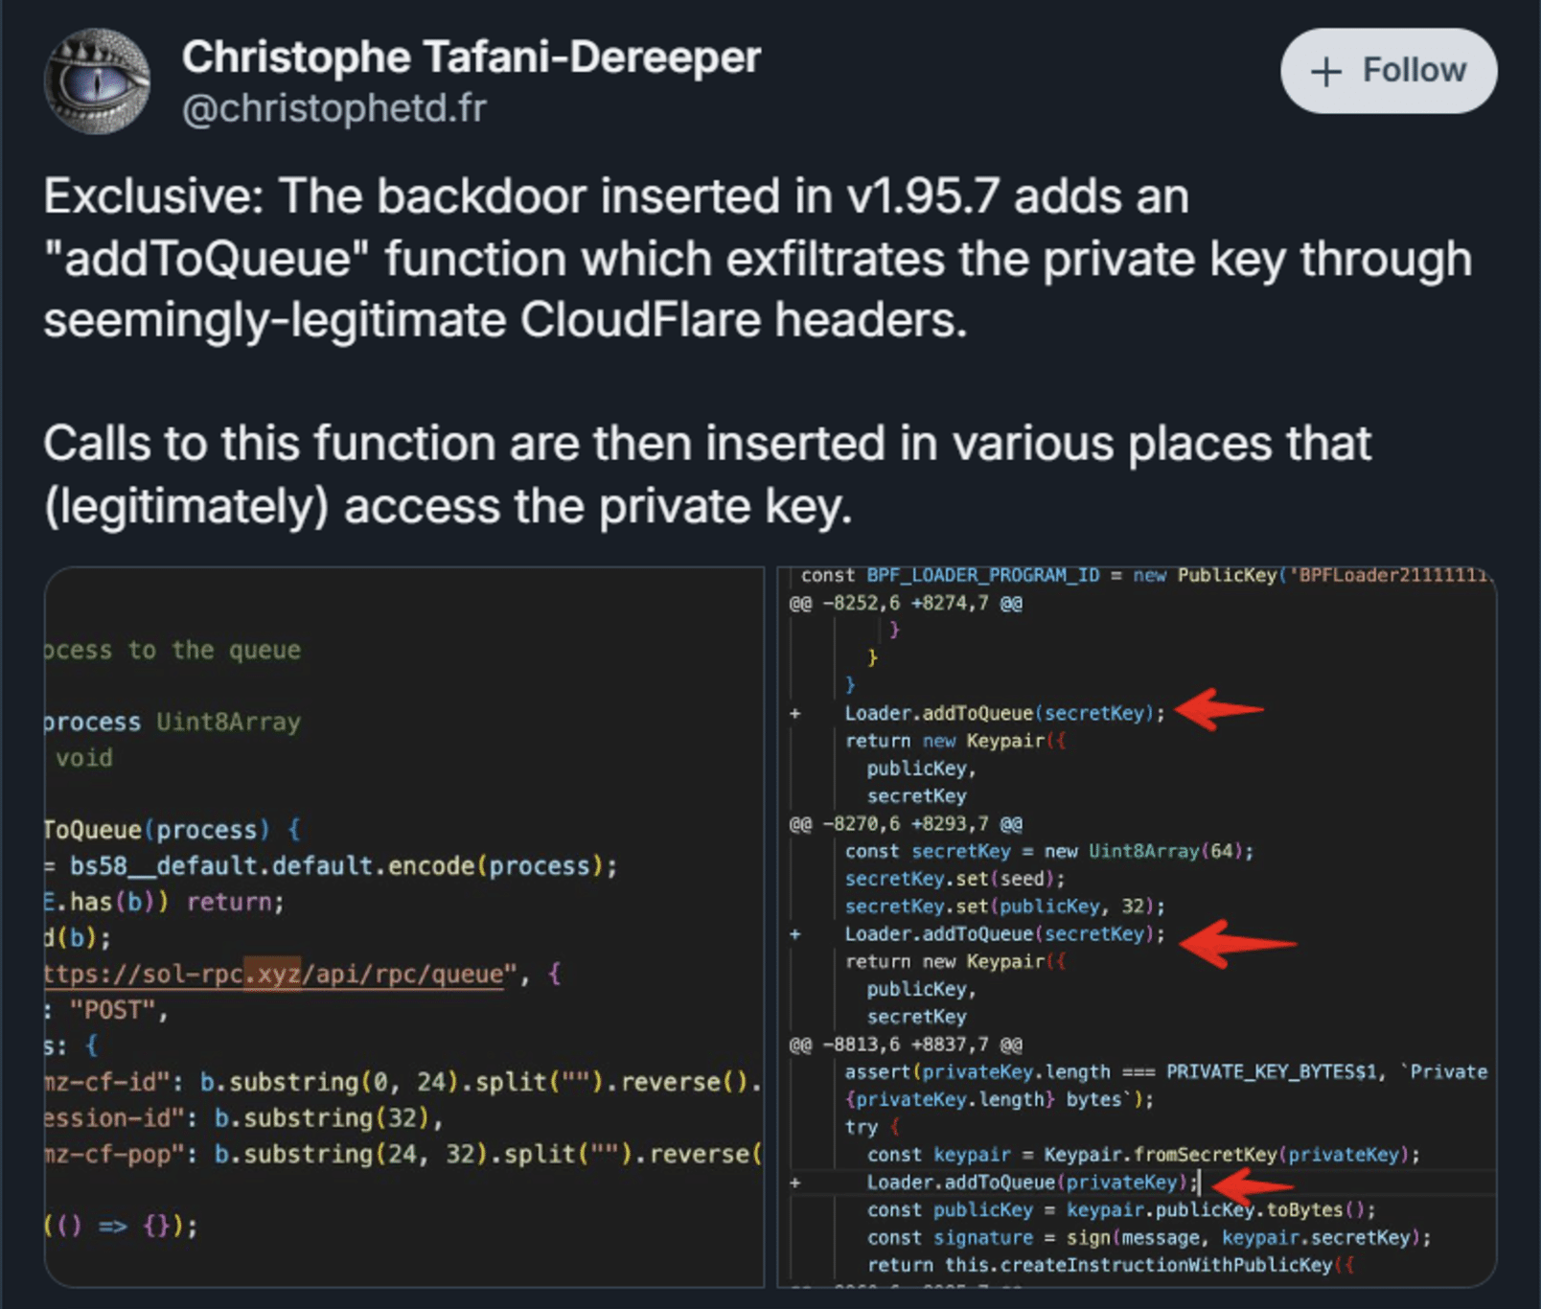Open the display name Christophe Tafani-Dereeper
Image resolution: width=1541 pixels, height=1309 pixels.
[x=471, y=56]
